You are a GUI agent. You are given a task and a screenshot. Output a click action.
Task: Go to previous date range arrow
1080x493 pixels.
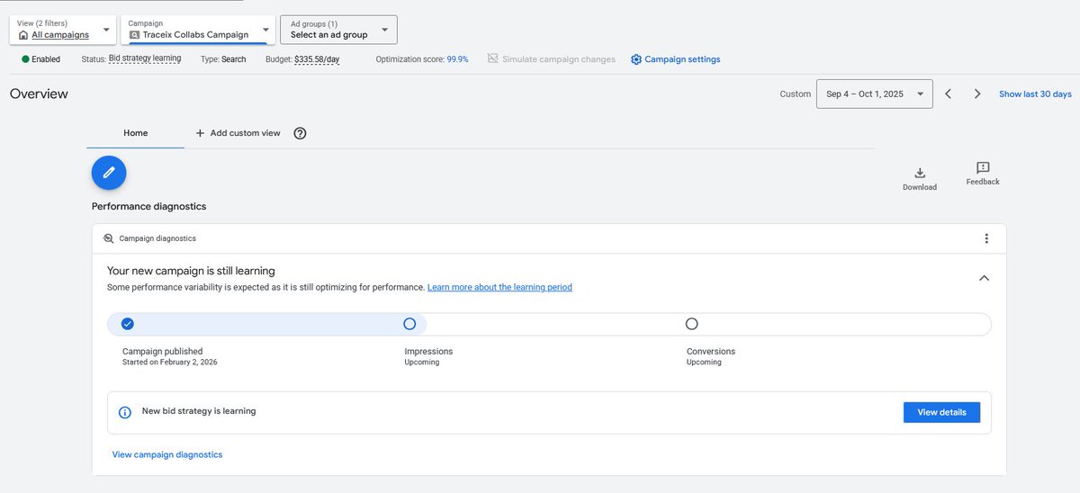click(949, 94)
